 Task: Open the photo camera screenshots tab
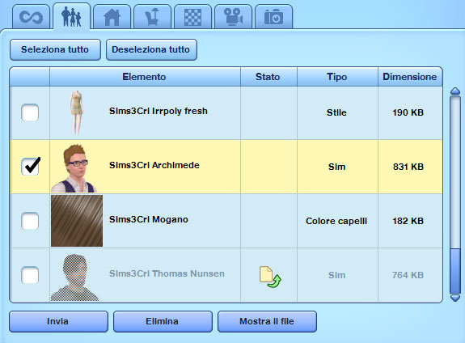(273, 17)
